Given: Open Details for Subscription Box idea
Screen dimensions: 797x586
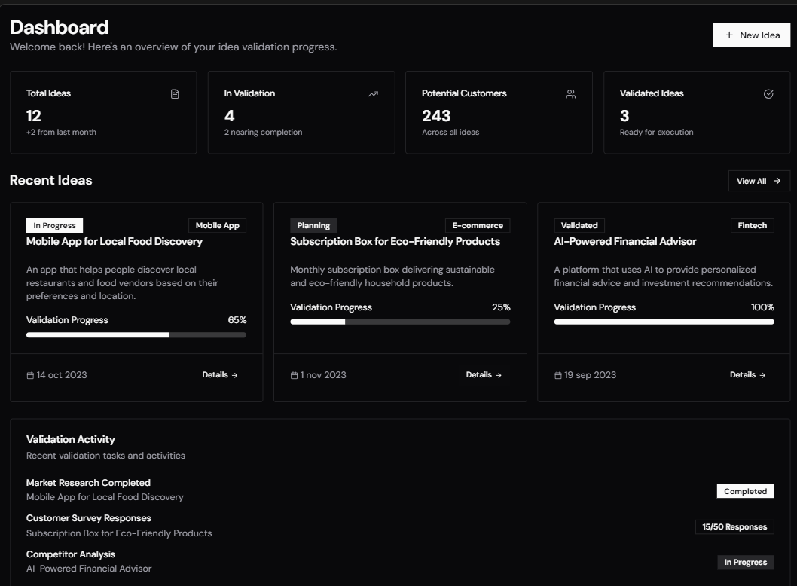Looking at the screenshot, I should 484,374.
